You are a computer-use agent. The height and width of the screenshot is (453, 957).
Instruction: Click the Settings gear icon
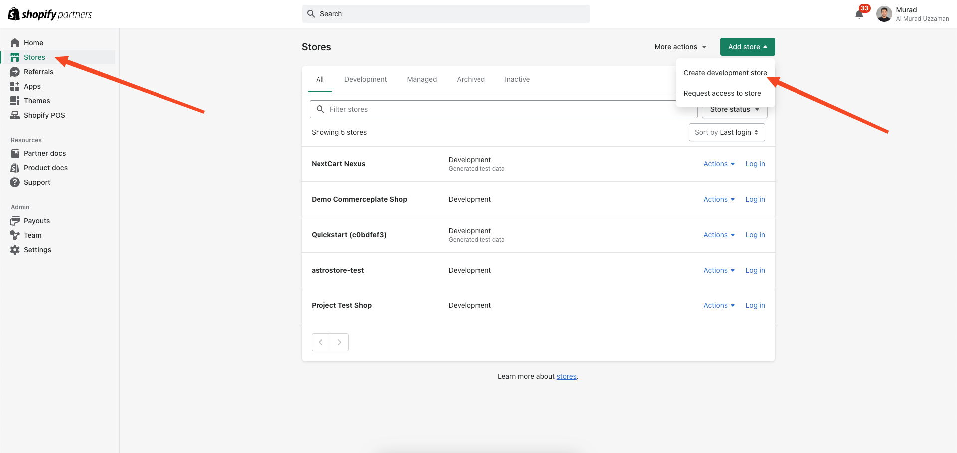coord(15,250)
